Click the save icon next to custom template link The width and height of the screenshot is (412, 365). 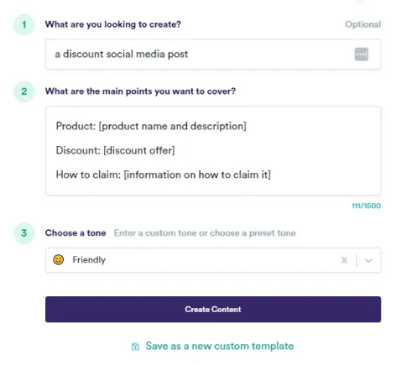pyautogui.click(x=135, y=347)
